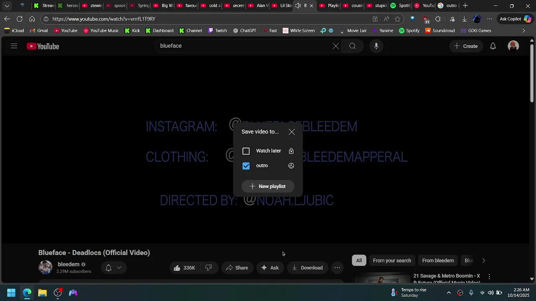Open the Temps to rise weather widget
The width and height of the screenshot is (536, 301).
point(408,293)
